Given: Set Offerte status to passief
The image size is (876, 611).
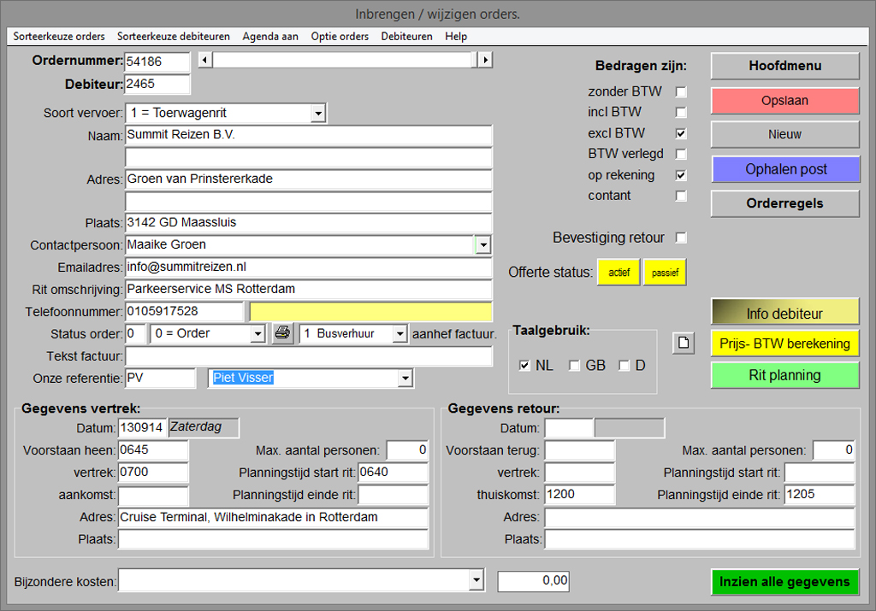Looking at the screenshot, I should pos(665,272).
